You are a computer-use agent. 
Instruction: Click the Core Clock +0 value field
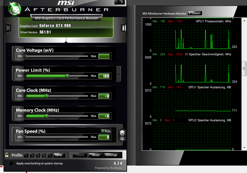tap(104, 96)
